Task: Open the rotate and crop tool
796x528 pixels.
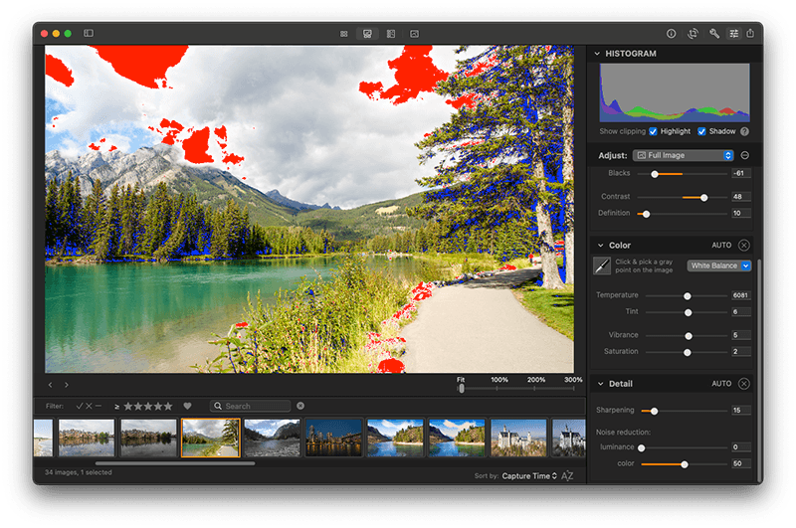Action: pyautogui.click(x=693, y=34)
